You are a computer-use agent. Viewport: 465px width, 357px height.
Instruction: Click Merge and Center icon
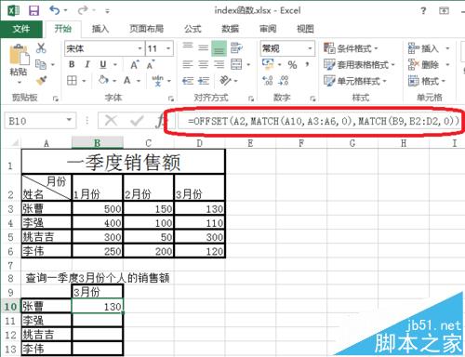[x=236, y=64]
